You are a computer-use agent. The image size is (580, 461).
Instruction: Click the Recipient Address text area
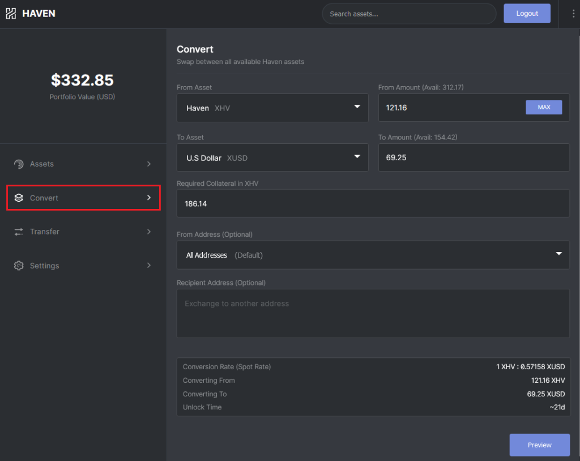tap(373, 313)
